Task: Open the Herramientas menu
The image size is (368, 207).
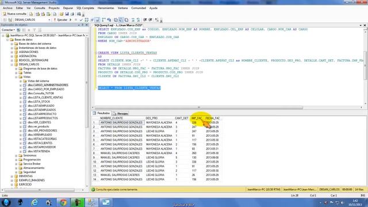Action: point(106,8)
